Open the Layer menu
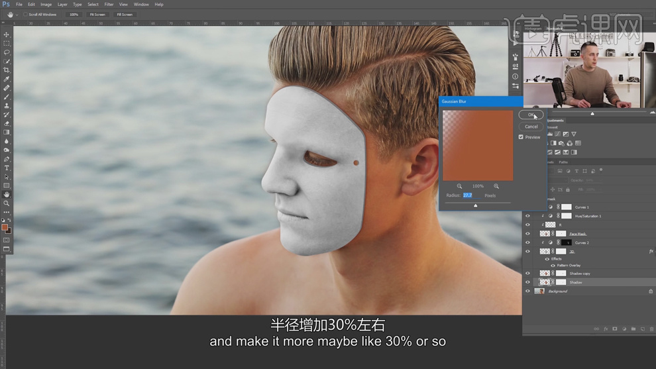The image size is (656, 369). click(62, 4)
